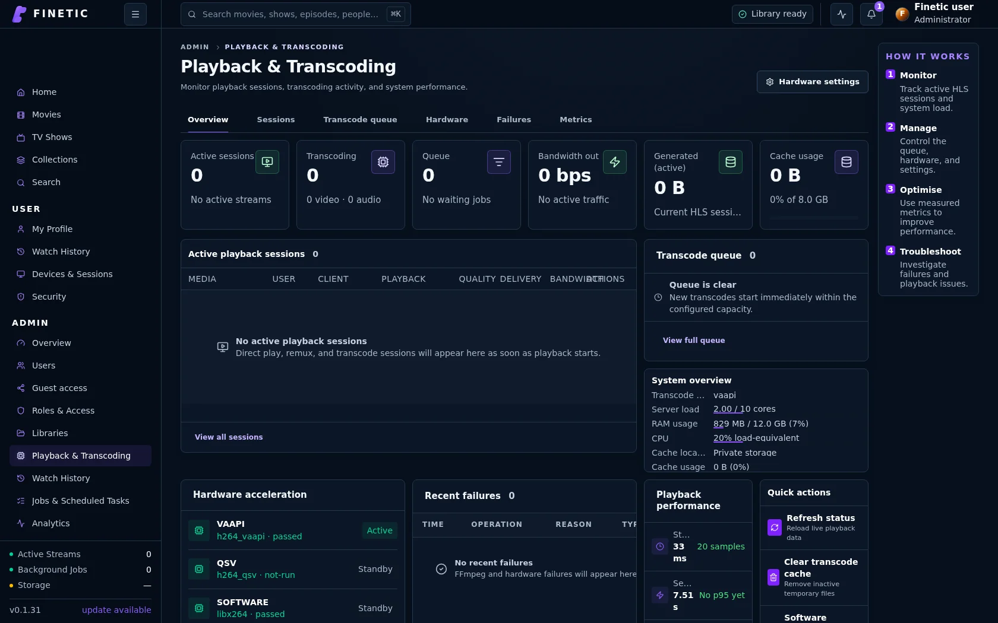The height and width of the screenshot is (623, 998).
Task: Open Hardware settings
Action: coord(812,82)
